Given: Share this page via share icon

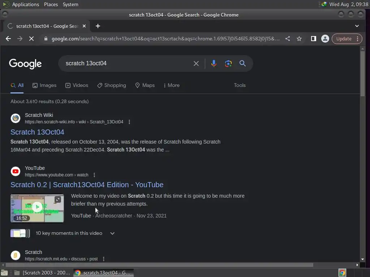Looking at the screenshot, I should (287, 39).
